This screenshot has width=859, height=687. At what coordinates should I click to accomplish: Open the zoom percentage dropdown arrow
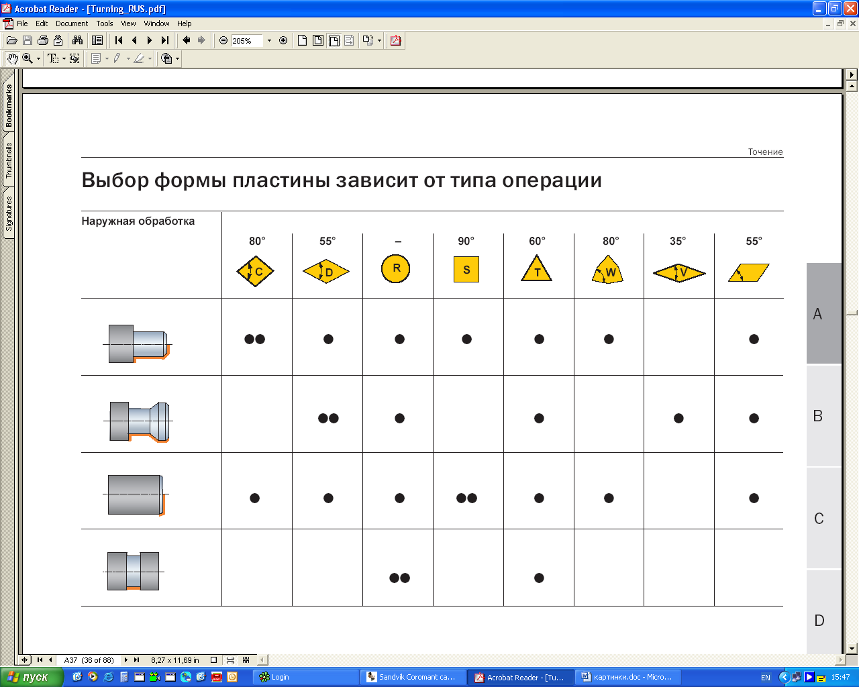(x=269, y=41)
